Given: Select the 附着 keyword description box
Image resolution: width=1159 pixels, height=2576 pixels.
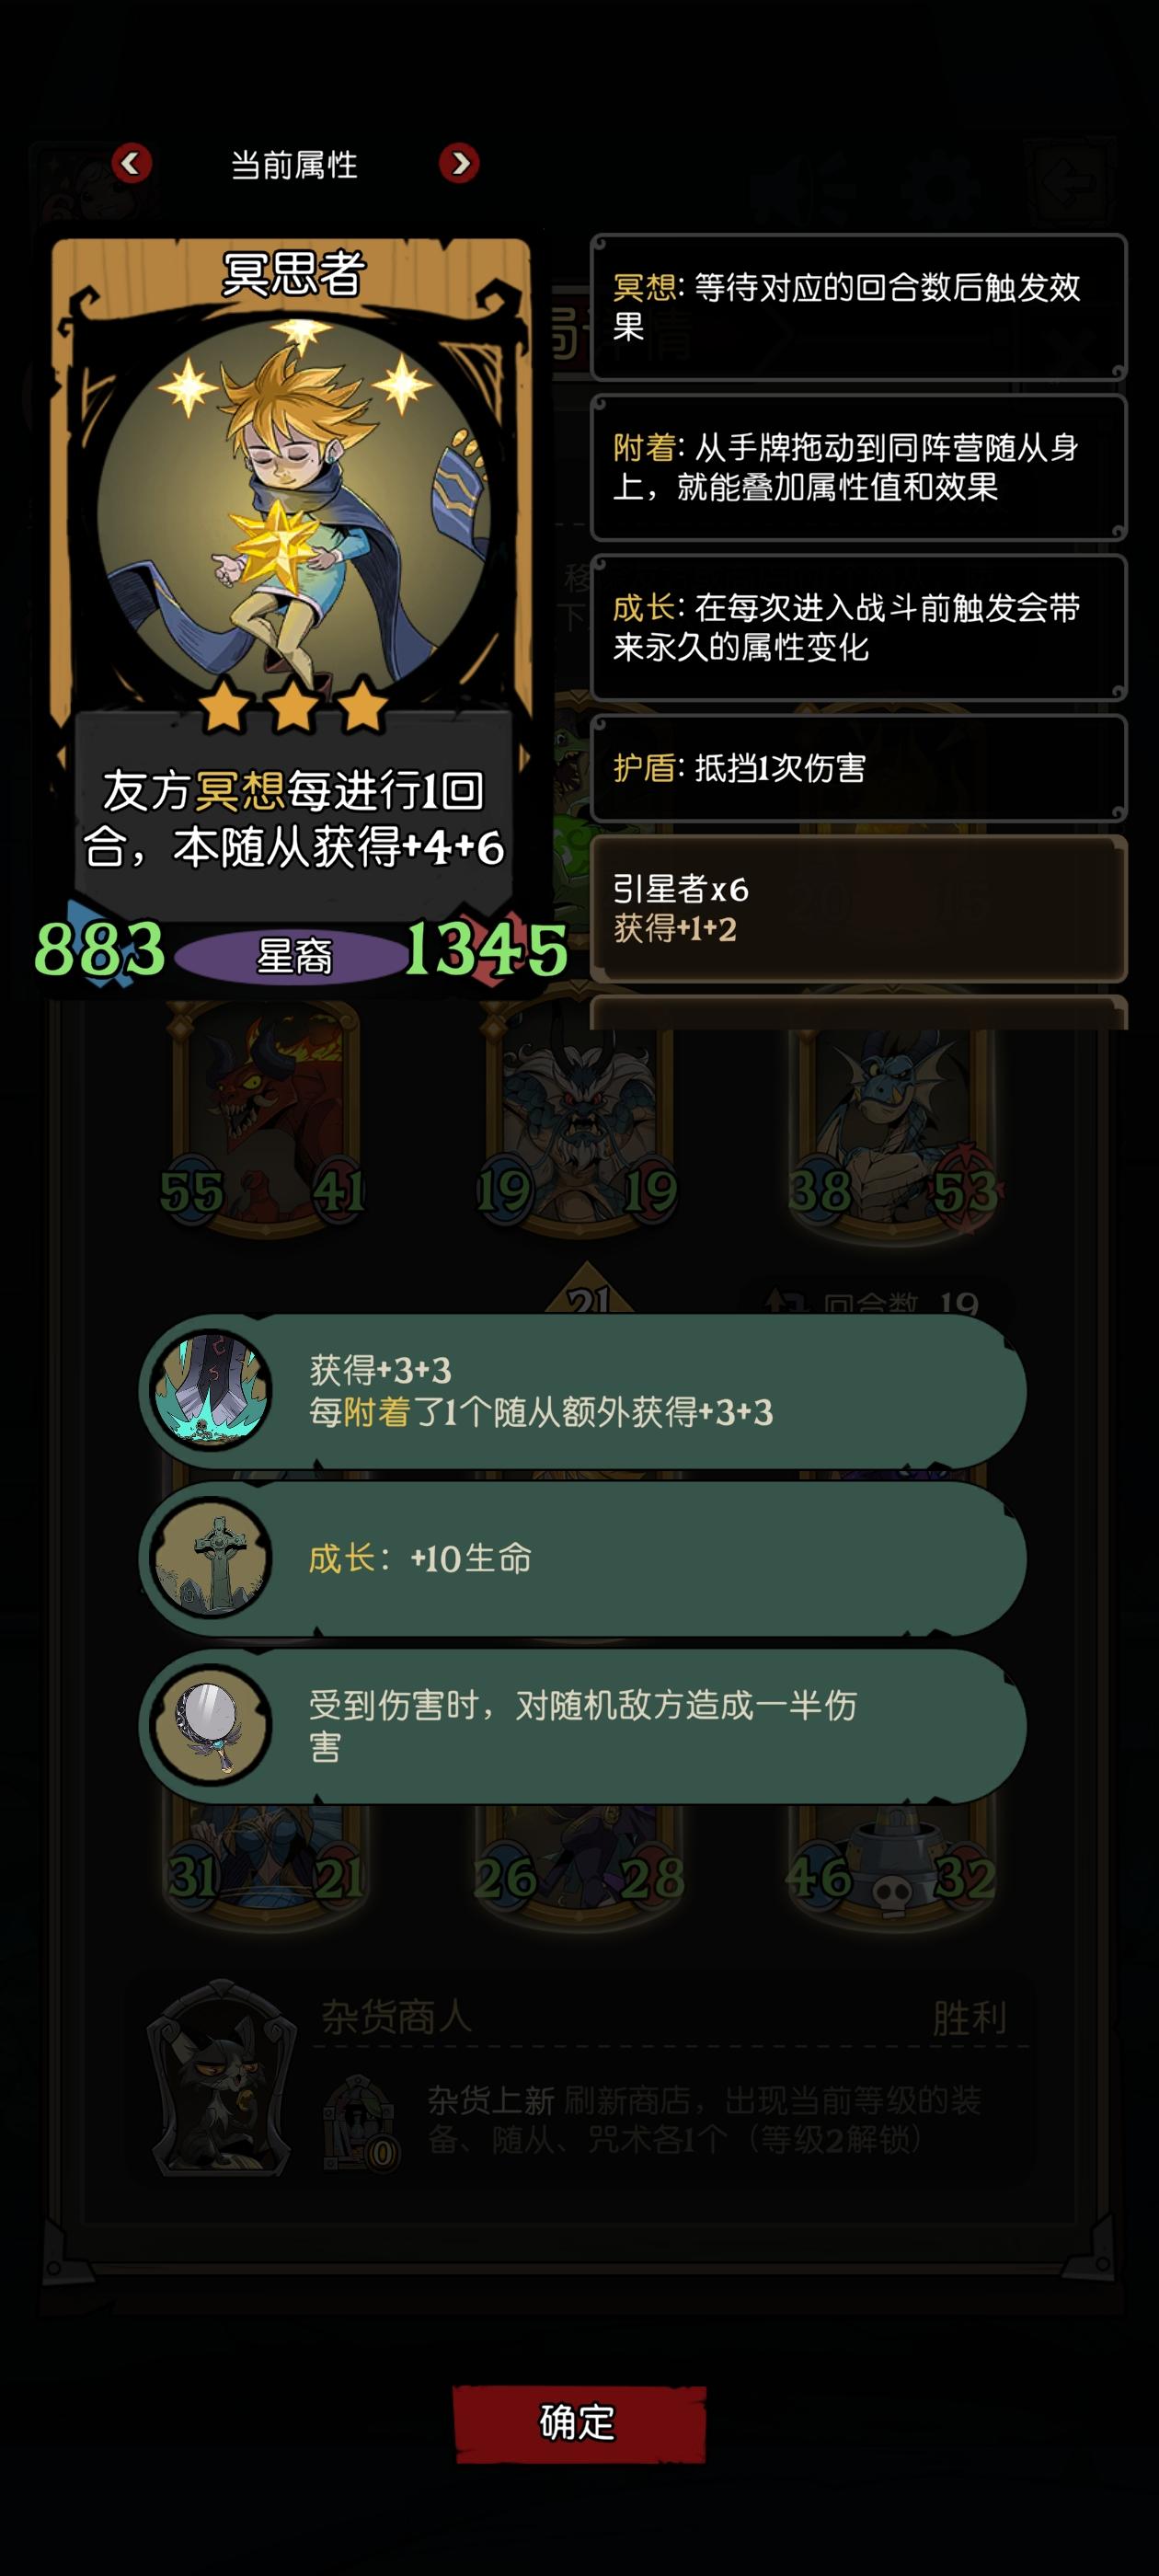Looking at the screenshot, I should pyautogui.click(x=858, y=467).
